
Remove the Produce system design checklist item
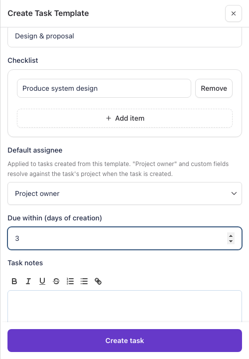(x=214, y=88)
